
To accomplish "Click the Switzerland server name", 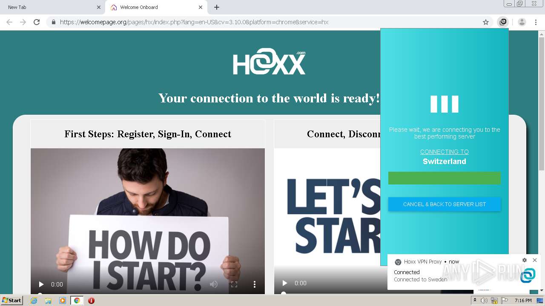I will (x=445, y=161).
